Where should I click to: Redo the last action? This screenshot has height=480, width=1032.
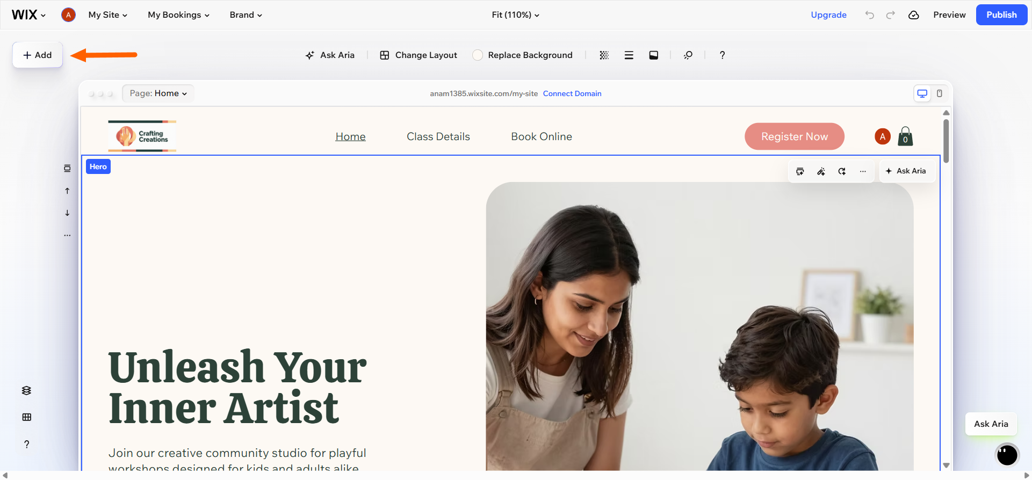tap(890, 15)
